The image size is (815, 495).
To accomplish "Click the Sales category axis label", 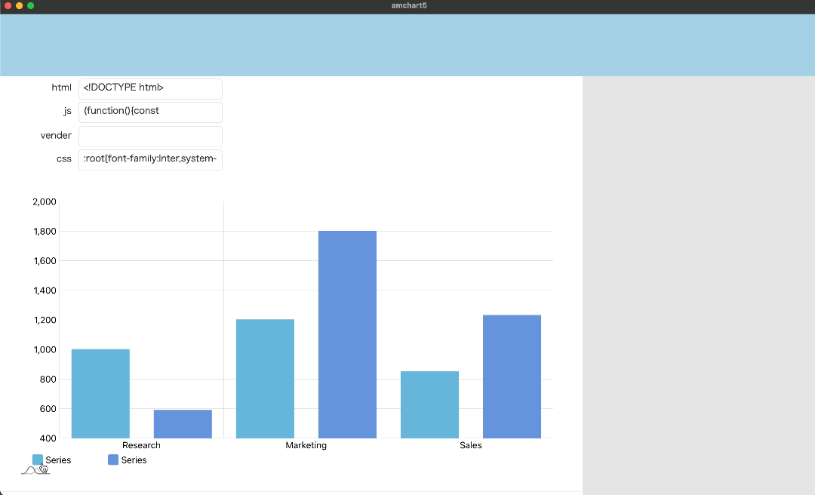I will [470, 445].
